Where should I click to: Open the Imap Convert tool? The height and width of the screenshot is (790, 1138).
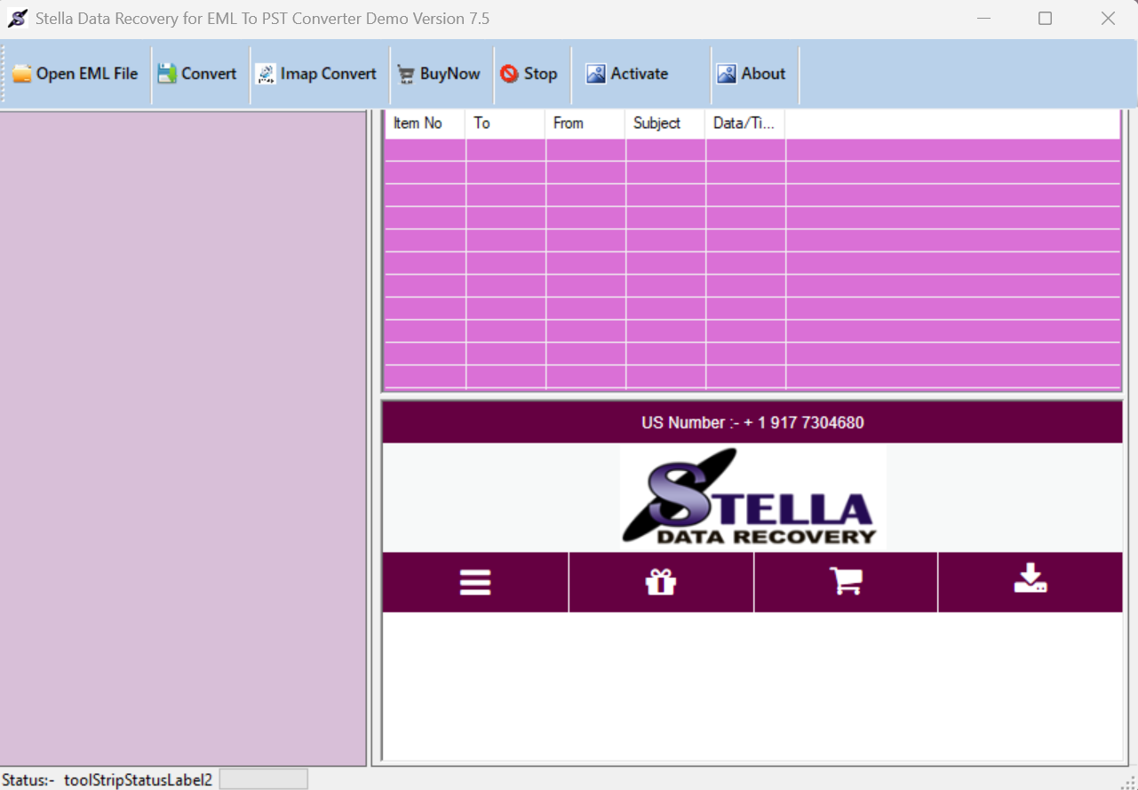pyautogui.click(x=317, y=75)
